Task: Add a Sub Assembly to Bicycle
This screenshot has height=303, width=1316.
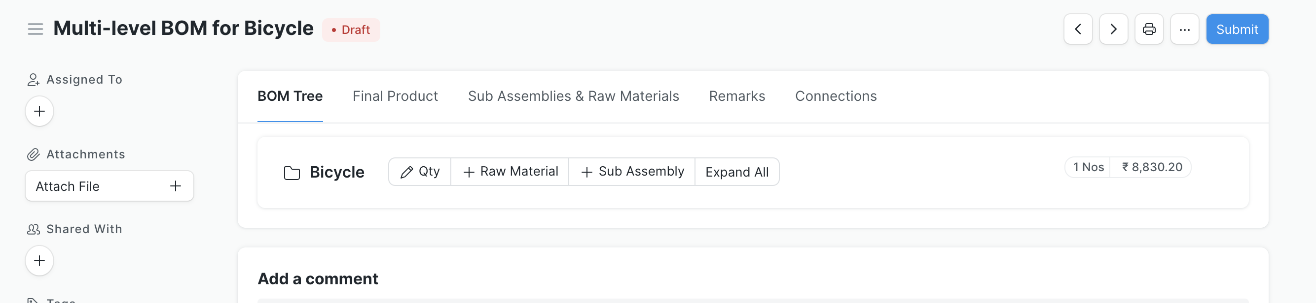Action: pyautogui.click(x=632, y=172)
